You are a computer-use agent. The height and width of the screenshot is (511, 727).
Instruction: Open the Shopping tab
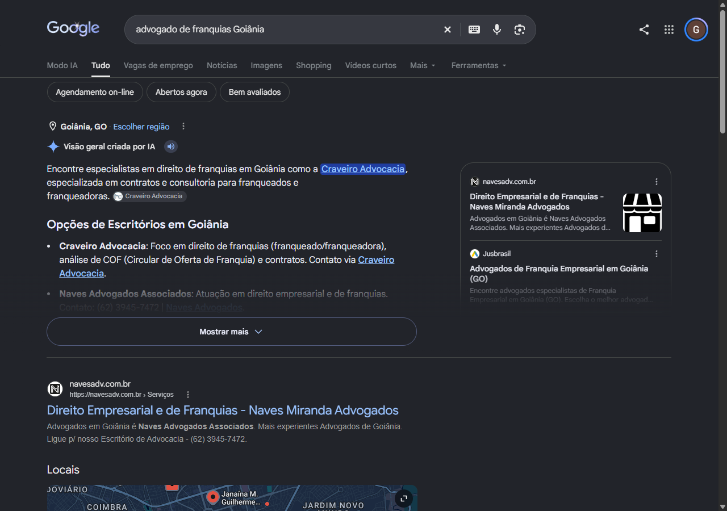point(314,65)
